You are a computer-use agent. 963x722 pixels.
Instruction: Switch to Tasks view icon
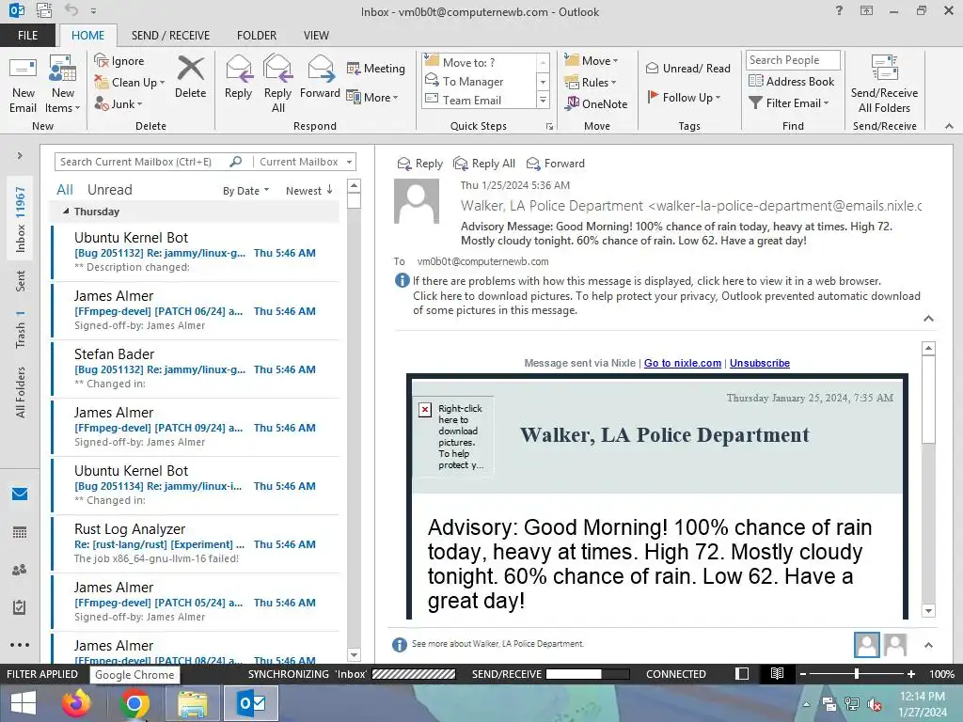(x=20, y=607)
